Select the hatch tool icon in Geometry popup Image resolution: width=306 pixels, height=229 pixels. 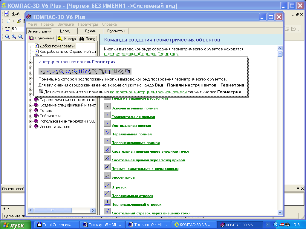coord(128,71)
